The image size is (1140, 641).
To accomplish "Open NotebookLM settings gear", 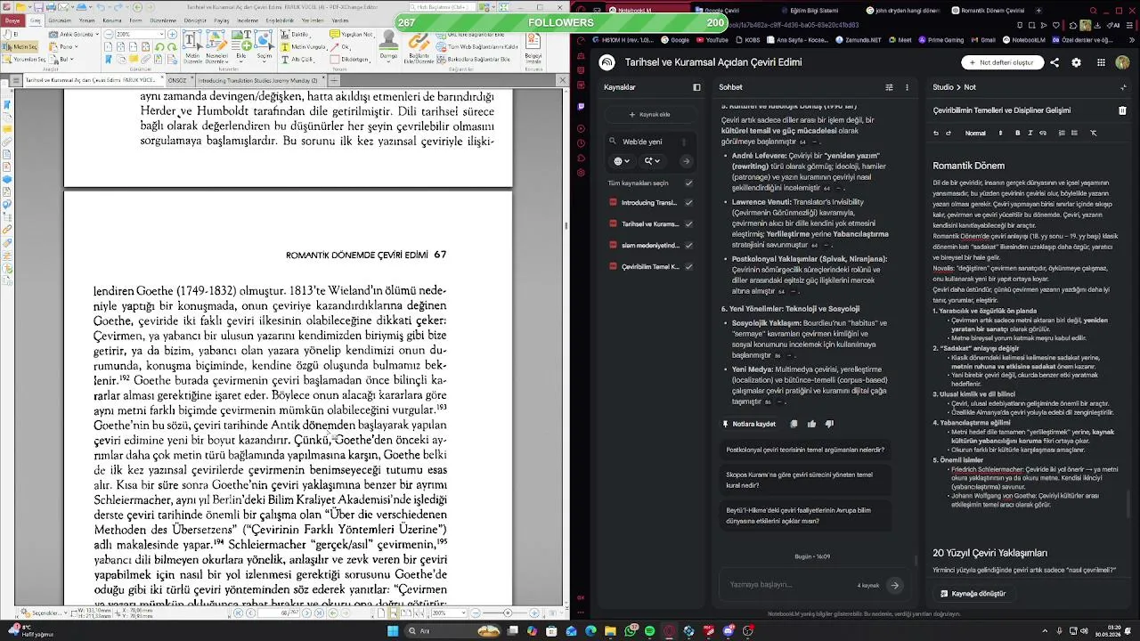I will click(1076, 62).
